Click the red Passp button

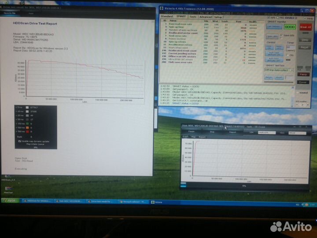[303, 74]
